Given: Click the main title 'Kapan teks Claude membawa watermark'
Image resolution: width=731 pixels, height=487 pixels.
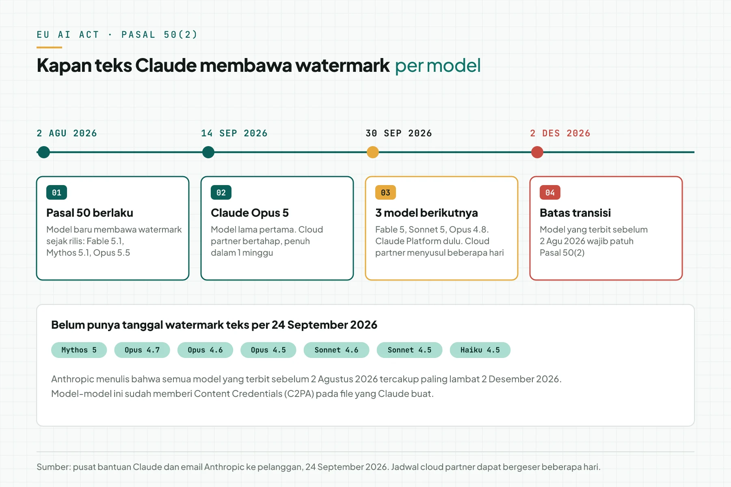Looking at the screenshot, I should (x=213, y=65).
